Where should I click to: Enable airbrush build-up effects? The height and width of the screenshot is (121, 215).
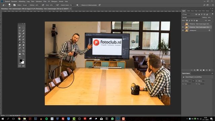tap(57, 5)
